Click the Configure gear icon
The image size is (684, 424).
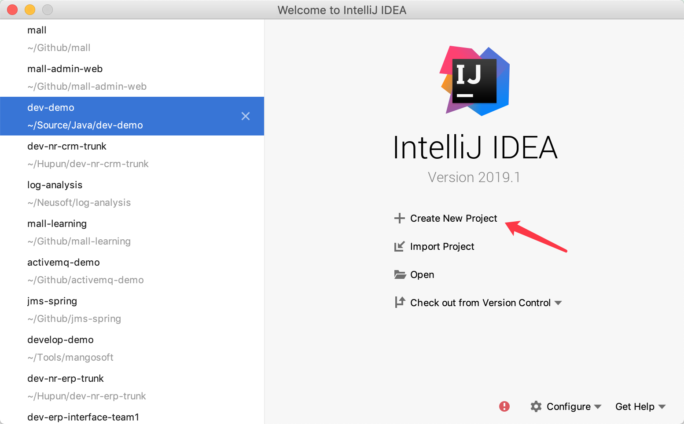click(x=536, y=406)
